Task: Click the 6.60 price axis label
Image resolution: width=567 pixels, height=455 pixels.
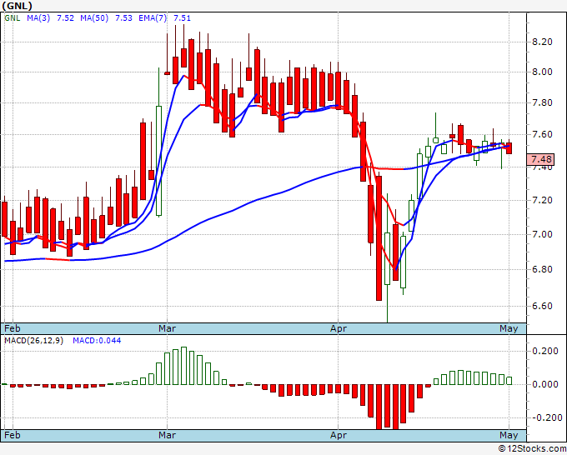Action: point(542,306)
